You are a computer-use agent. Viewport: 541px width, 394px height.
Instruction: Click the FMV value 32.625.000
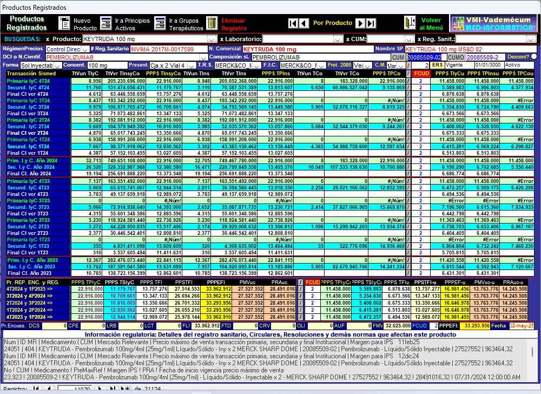click(x=397, y=326)
